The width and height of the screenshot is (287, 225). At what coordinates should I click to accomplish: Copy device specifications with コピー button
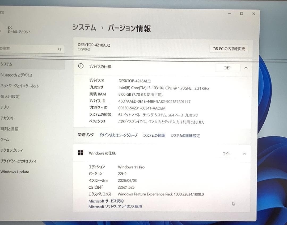(228, 68)
